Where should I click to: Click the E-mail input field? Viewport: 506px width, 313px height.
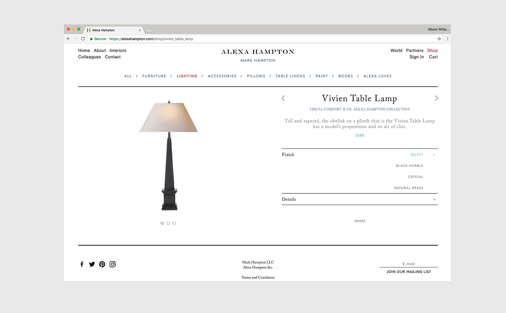pos(408,264)
